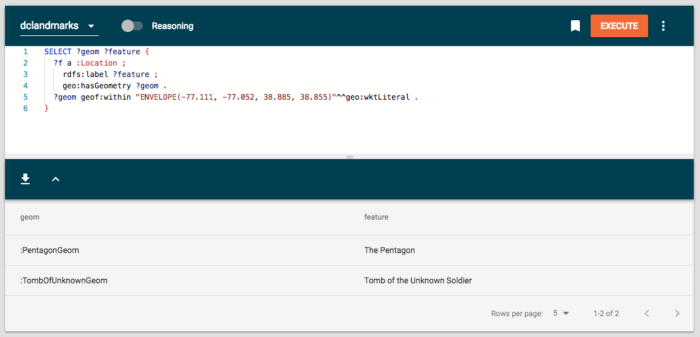
Task: Click the :TombOfUnknownGeom result link
Action: point(64,281)
